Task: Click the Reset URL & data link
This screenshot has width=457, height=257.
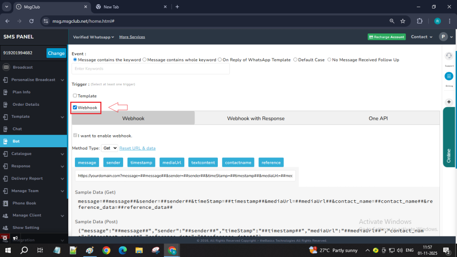Action: (x=137, y=148)
